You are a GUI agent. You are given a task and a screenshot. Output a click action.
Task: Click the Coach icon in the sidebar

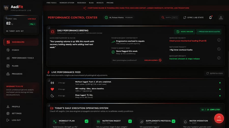[x=8, y=50]
